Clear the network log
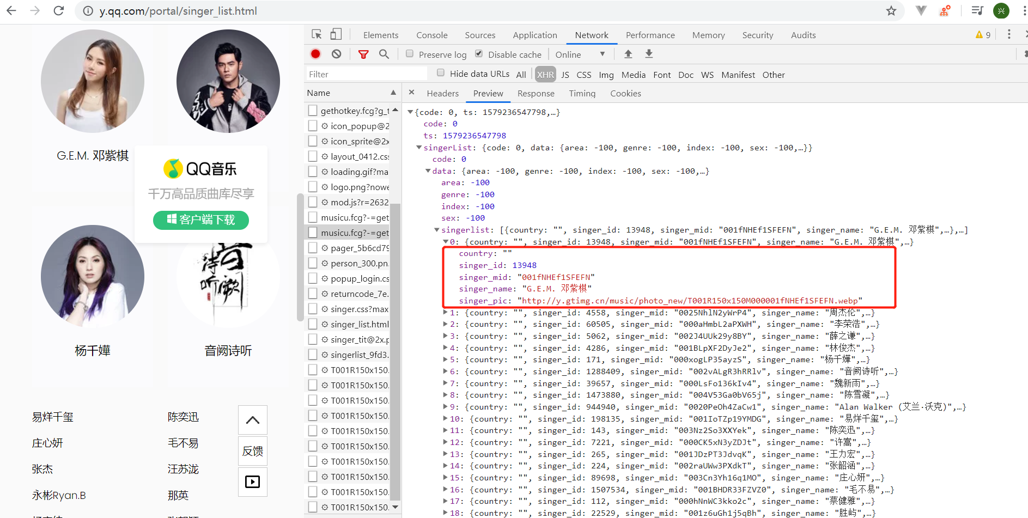This screenshot has height=518, width=1028. point(337,54)
